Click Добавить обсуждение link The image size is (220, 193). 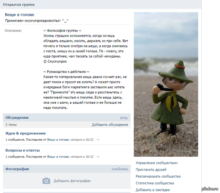pyautogui.click(x=110, y=125)
